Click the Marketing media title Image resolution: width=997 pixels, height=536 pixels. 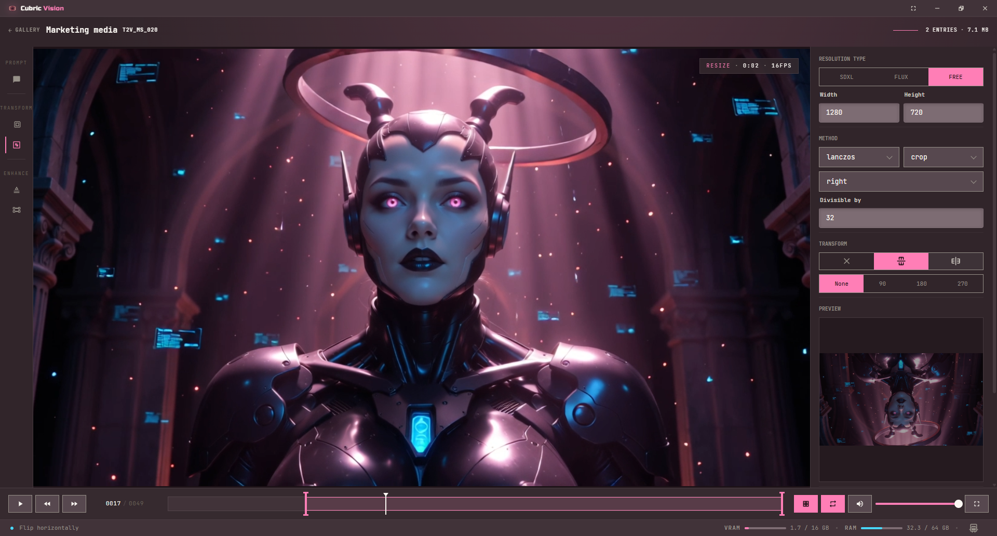pos(82,30)
